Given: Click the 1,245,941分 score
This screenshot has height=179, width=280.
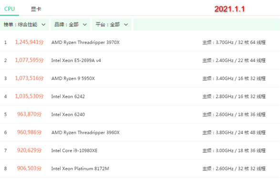Looking at the screenshot, I should pyautogui.click(x=29, y=42).
